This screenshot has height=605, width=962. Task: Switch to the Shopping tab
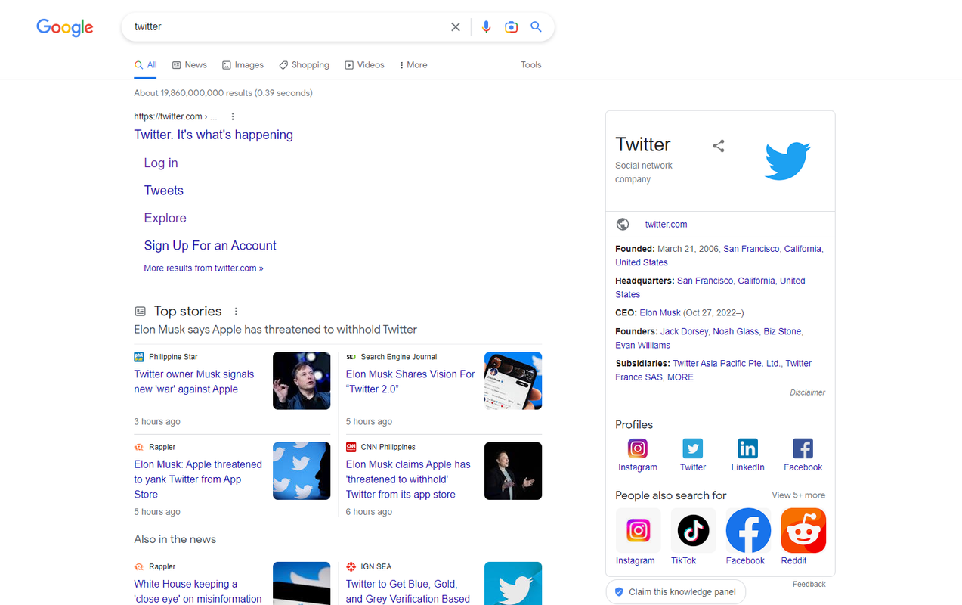tap(304, 65)
